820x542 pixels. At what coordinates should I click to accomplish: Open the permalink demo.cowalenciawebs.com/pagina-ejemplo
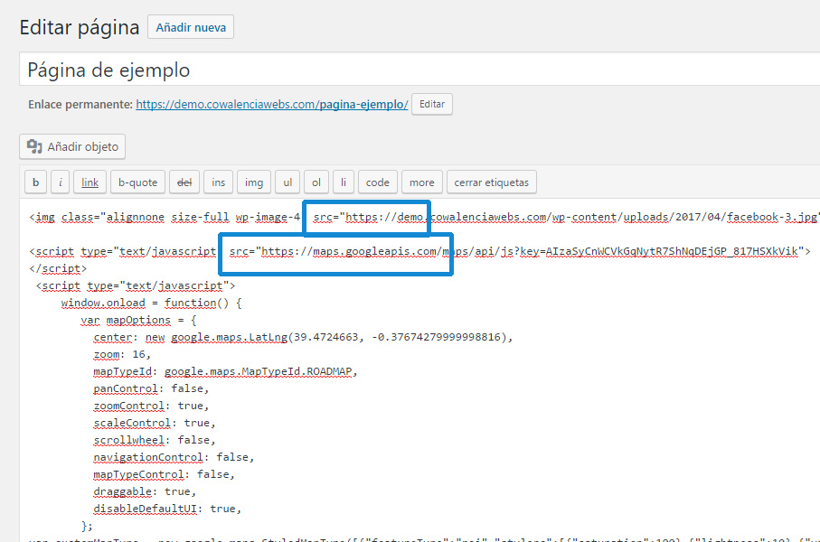(272, 104)
